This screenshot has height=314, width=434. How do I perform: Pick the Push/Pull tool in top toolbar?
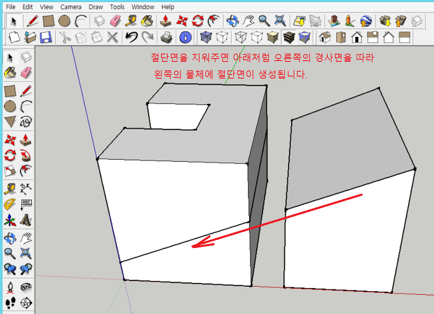click(x=165, y=21)
